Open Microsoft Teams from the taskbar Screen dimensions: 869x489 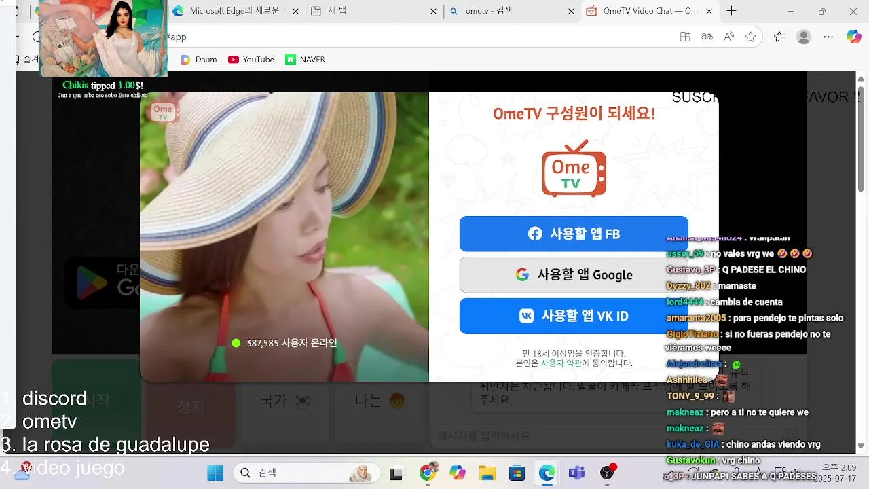pyautogui.click(x=577, y=473)
